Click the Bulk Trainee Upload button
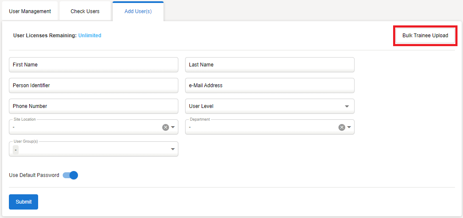This screenshot has height=218, width=463. [425, 36]
